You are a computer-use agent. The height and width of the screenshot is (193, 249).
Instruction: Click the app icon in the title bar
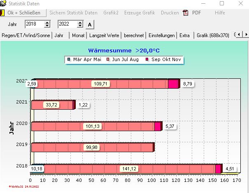click(x=3, y=4)
